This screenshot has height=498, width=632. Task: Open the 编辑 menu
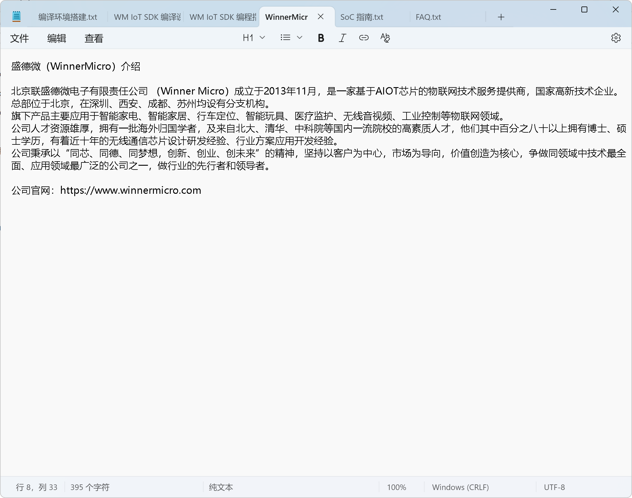[x=57, y=38]
